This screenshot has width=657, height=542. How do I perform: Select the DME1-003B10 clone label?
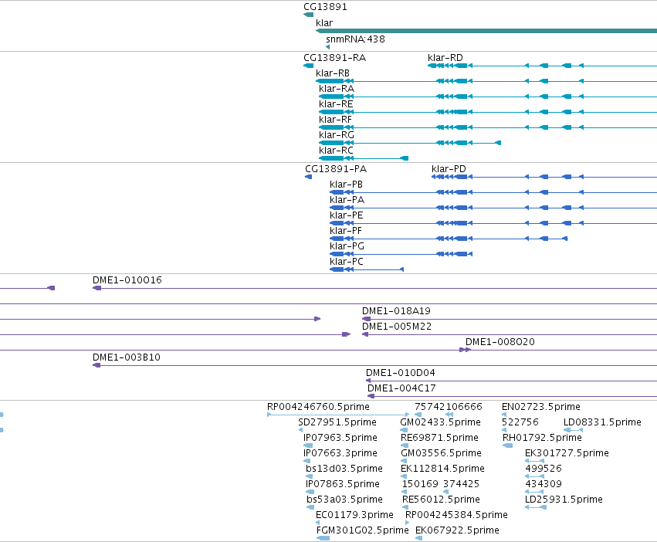pos(127,357)
